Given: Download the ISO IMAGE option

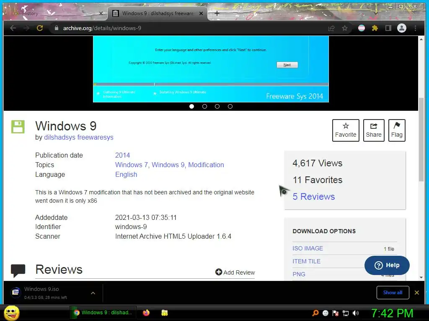Looking at the screenshot, I should coord(308,248).
